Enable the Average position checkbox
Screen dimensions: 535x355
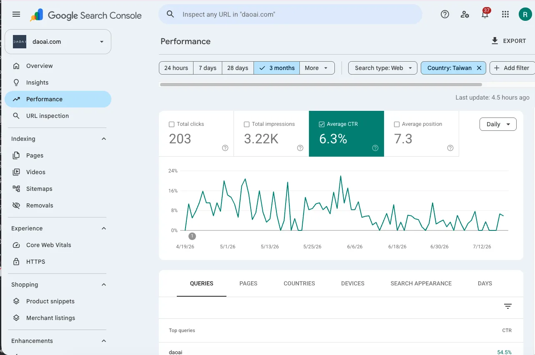pyautogui.click(x=397, y=124)
